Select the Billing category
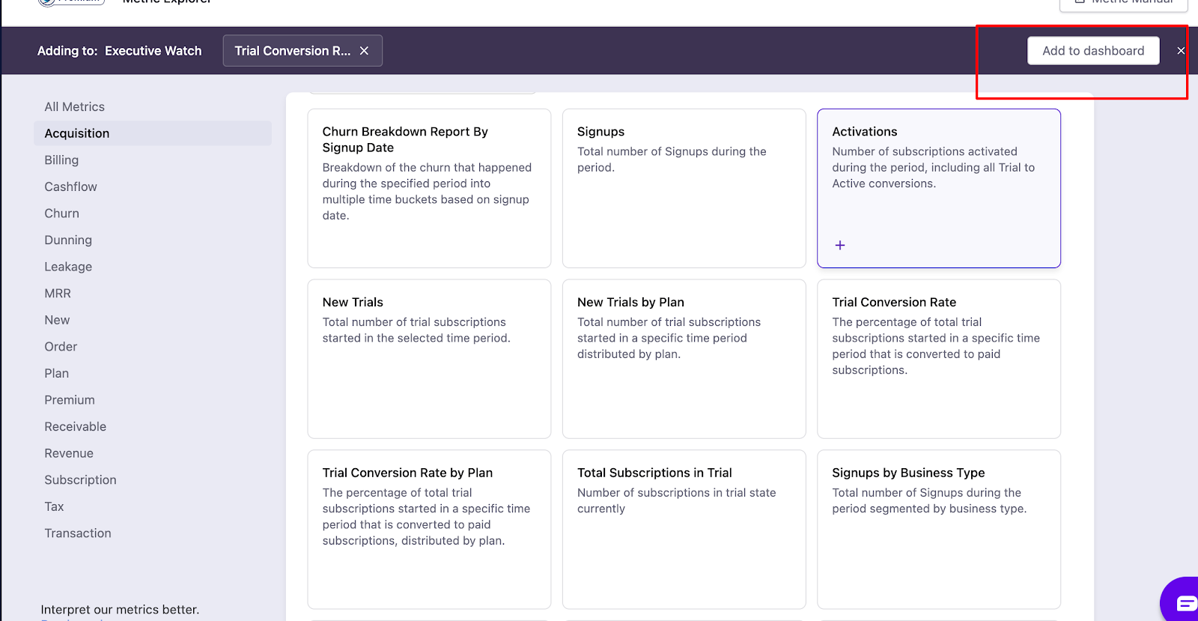 point(61,160)
